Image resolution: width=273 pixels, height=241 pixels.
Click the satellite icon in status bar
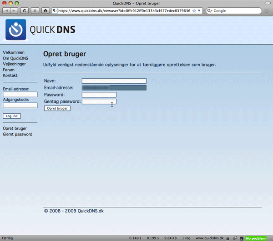tap(235, 238)
